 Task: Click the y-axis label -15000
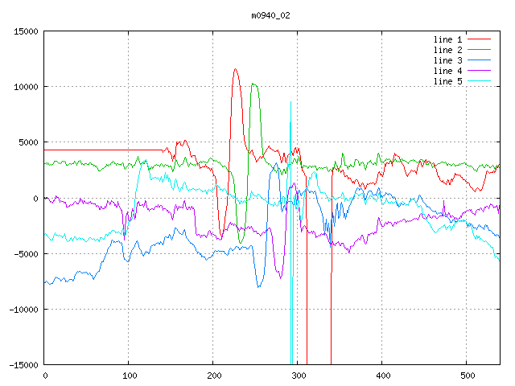pos(23,365)
